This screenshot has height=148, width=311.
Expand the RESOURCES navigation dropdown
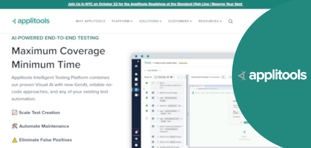(210, 21)
